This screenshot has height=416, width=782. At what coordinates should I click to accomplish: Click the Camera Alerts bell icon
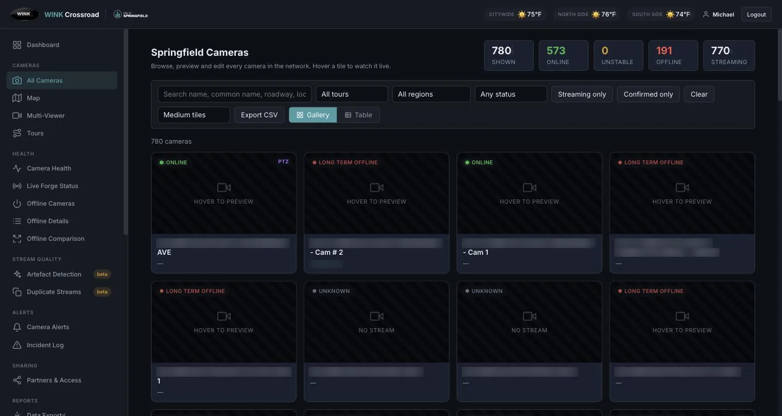[17, 327]
